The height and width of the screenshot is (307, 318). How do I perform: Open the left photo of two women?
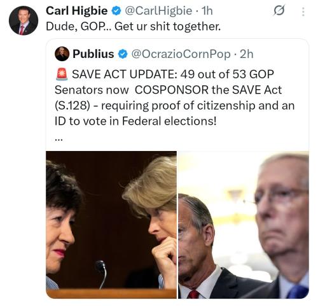111,225
